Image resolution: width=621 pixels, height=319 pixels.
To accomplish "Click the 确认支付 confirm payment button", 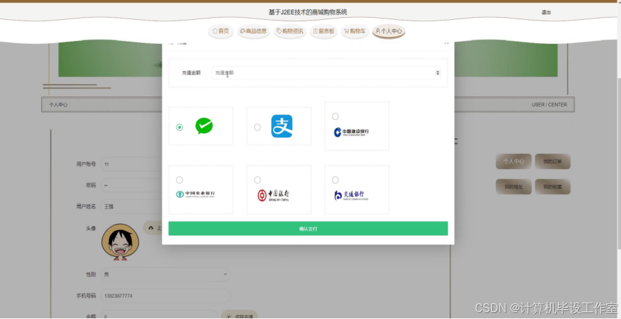I will tap(308, 229).
